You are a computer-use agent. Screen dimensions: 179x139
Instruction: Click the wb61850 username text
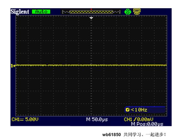click(x=112, y=135)
